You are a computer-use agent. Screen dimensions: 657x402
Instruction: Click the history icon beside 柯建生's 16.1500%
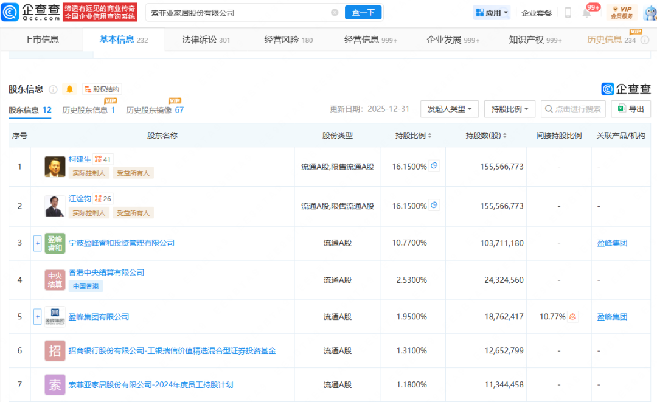(434, 166)
